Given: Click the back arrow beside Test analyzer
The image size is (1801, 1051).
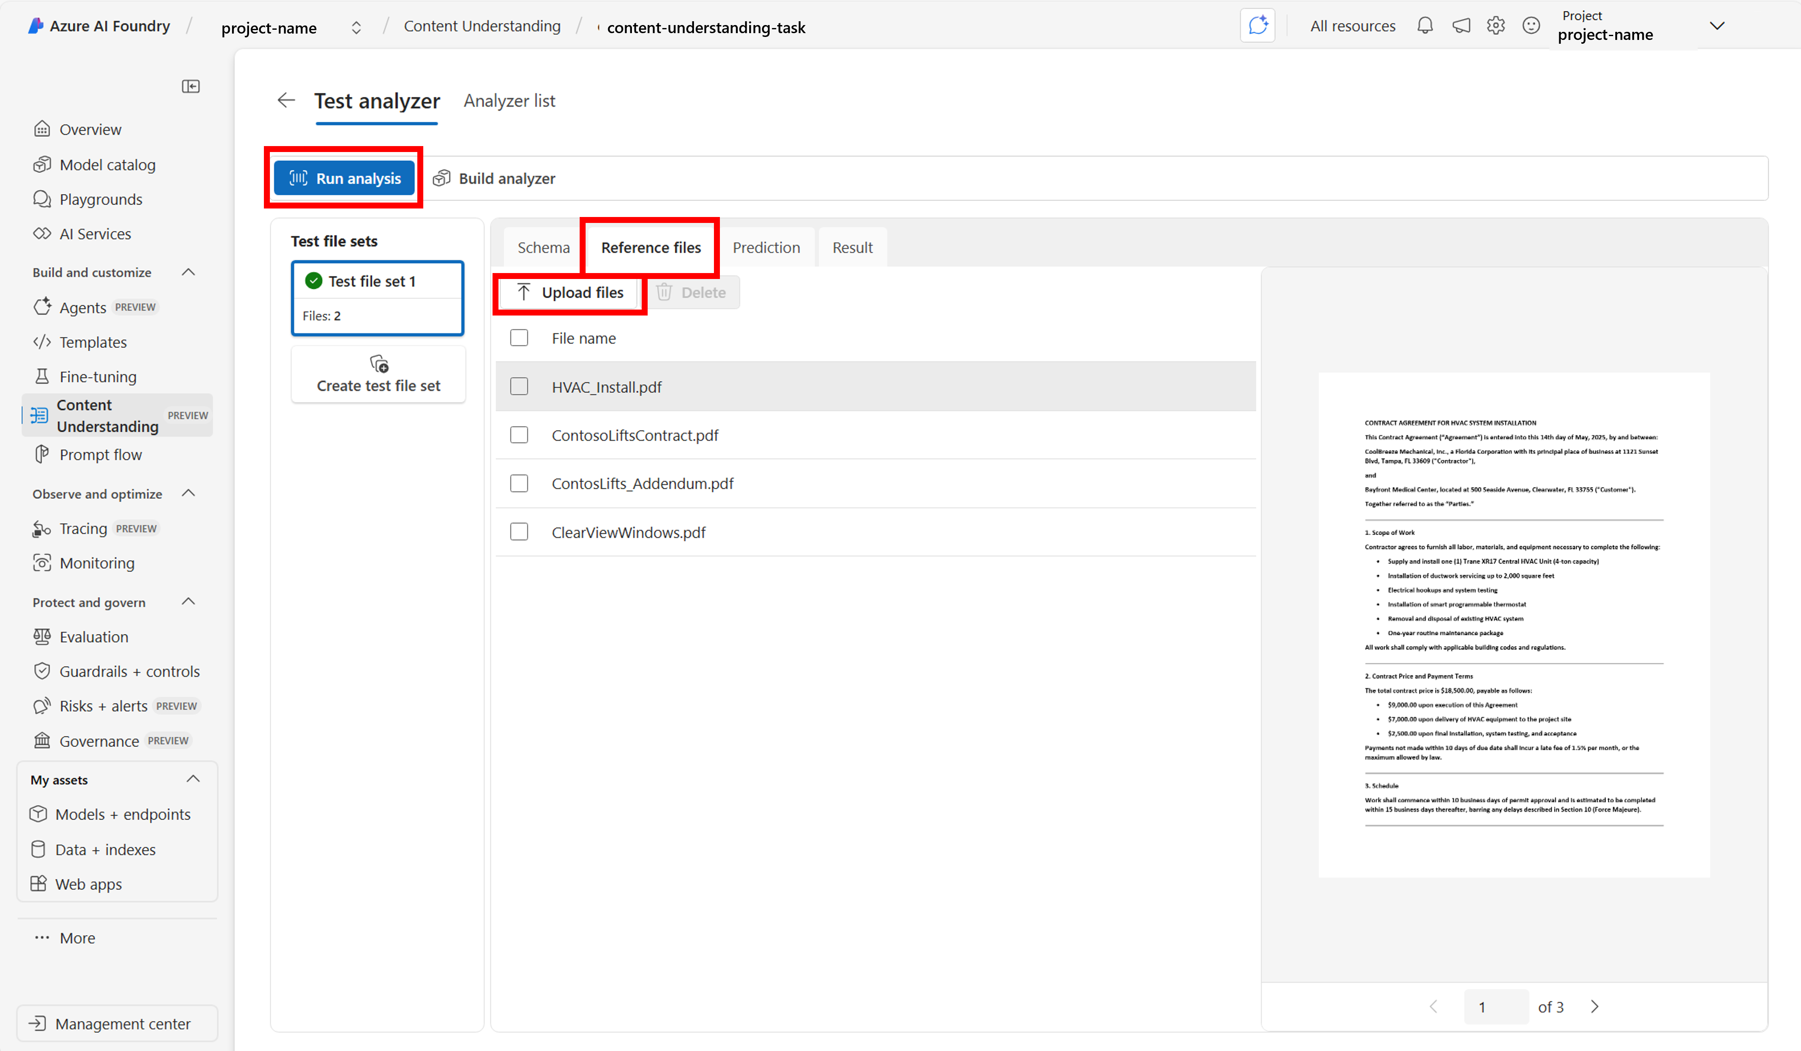Looking at the screenshot, I should click(x=286, y=101).
